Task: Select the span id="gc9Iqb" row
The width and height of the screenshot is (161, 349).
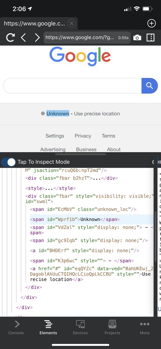Action: coord(89,241)
